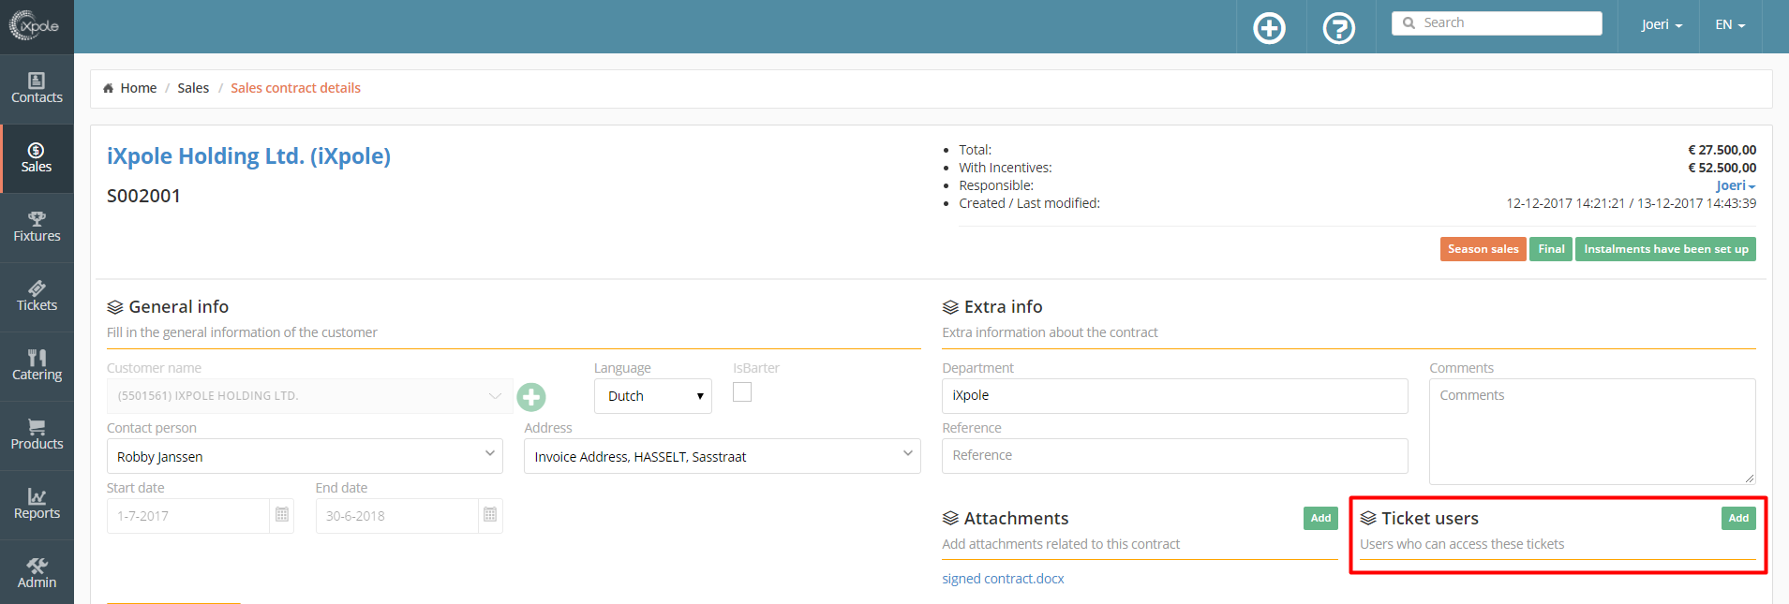Go to Products in the sidebar

point(37,435)
